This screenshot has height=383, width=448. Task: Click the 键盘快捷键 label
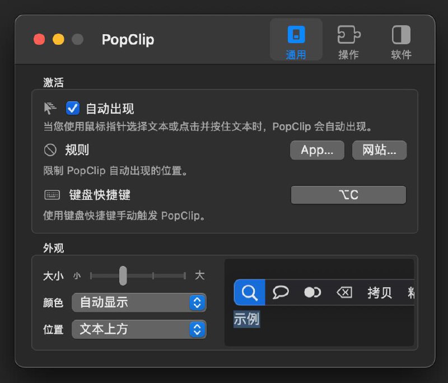(x=100, y=195)
